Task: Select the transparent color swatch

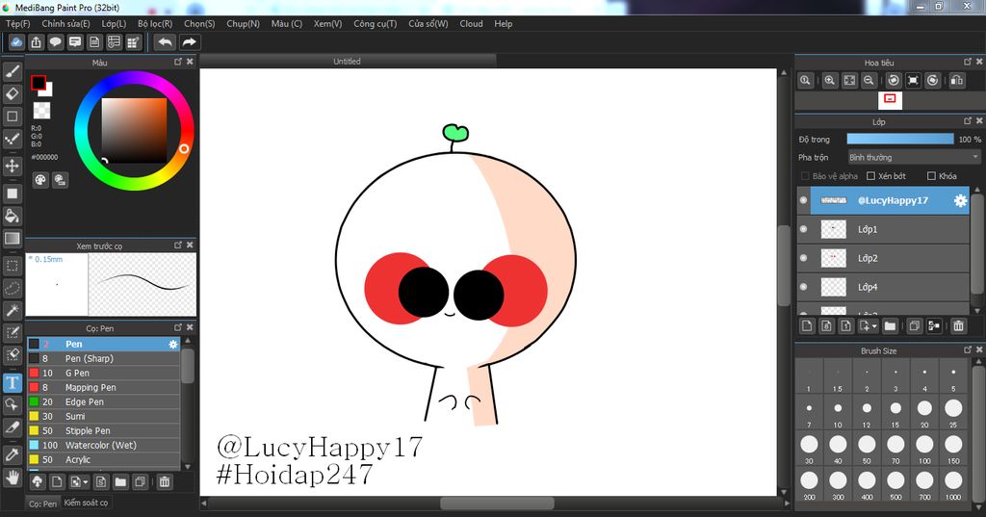Action: [x=41, y=111]
